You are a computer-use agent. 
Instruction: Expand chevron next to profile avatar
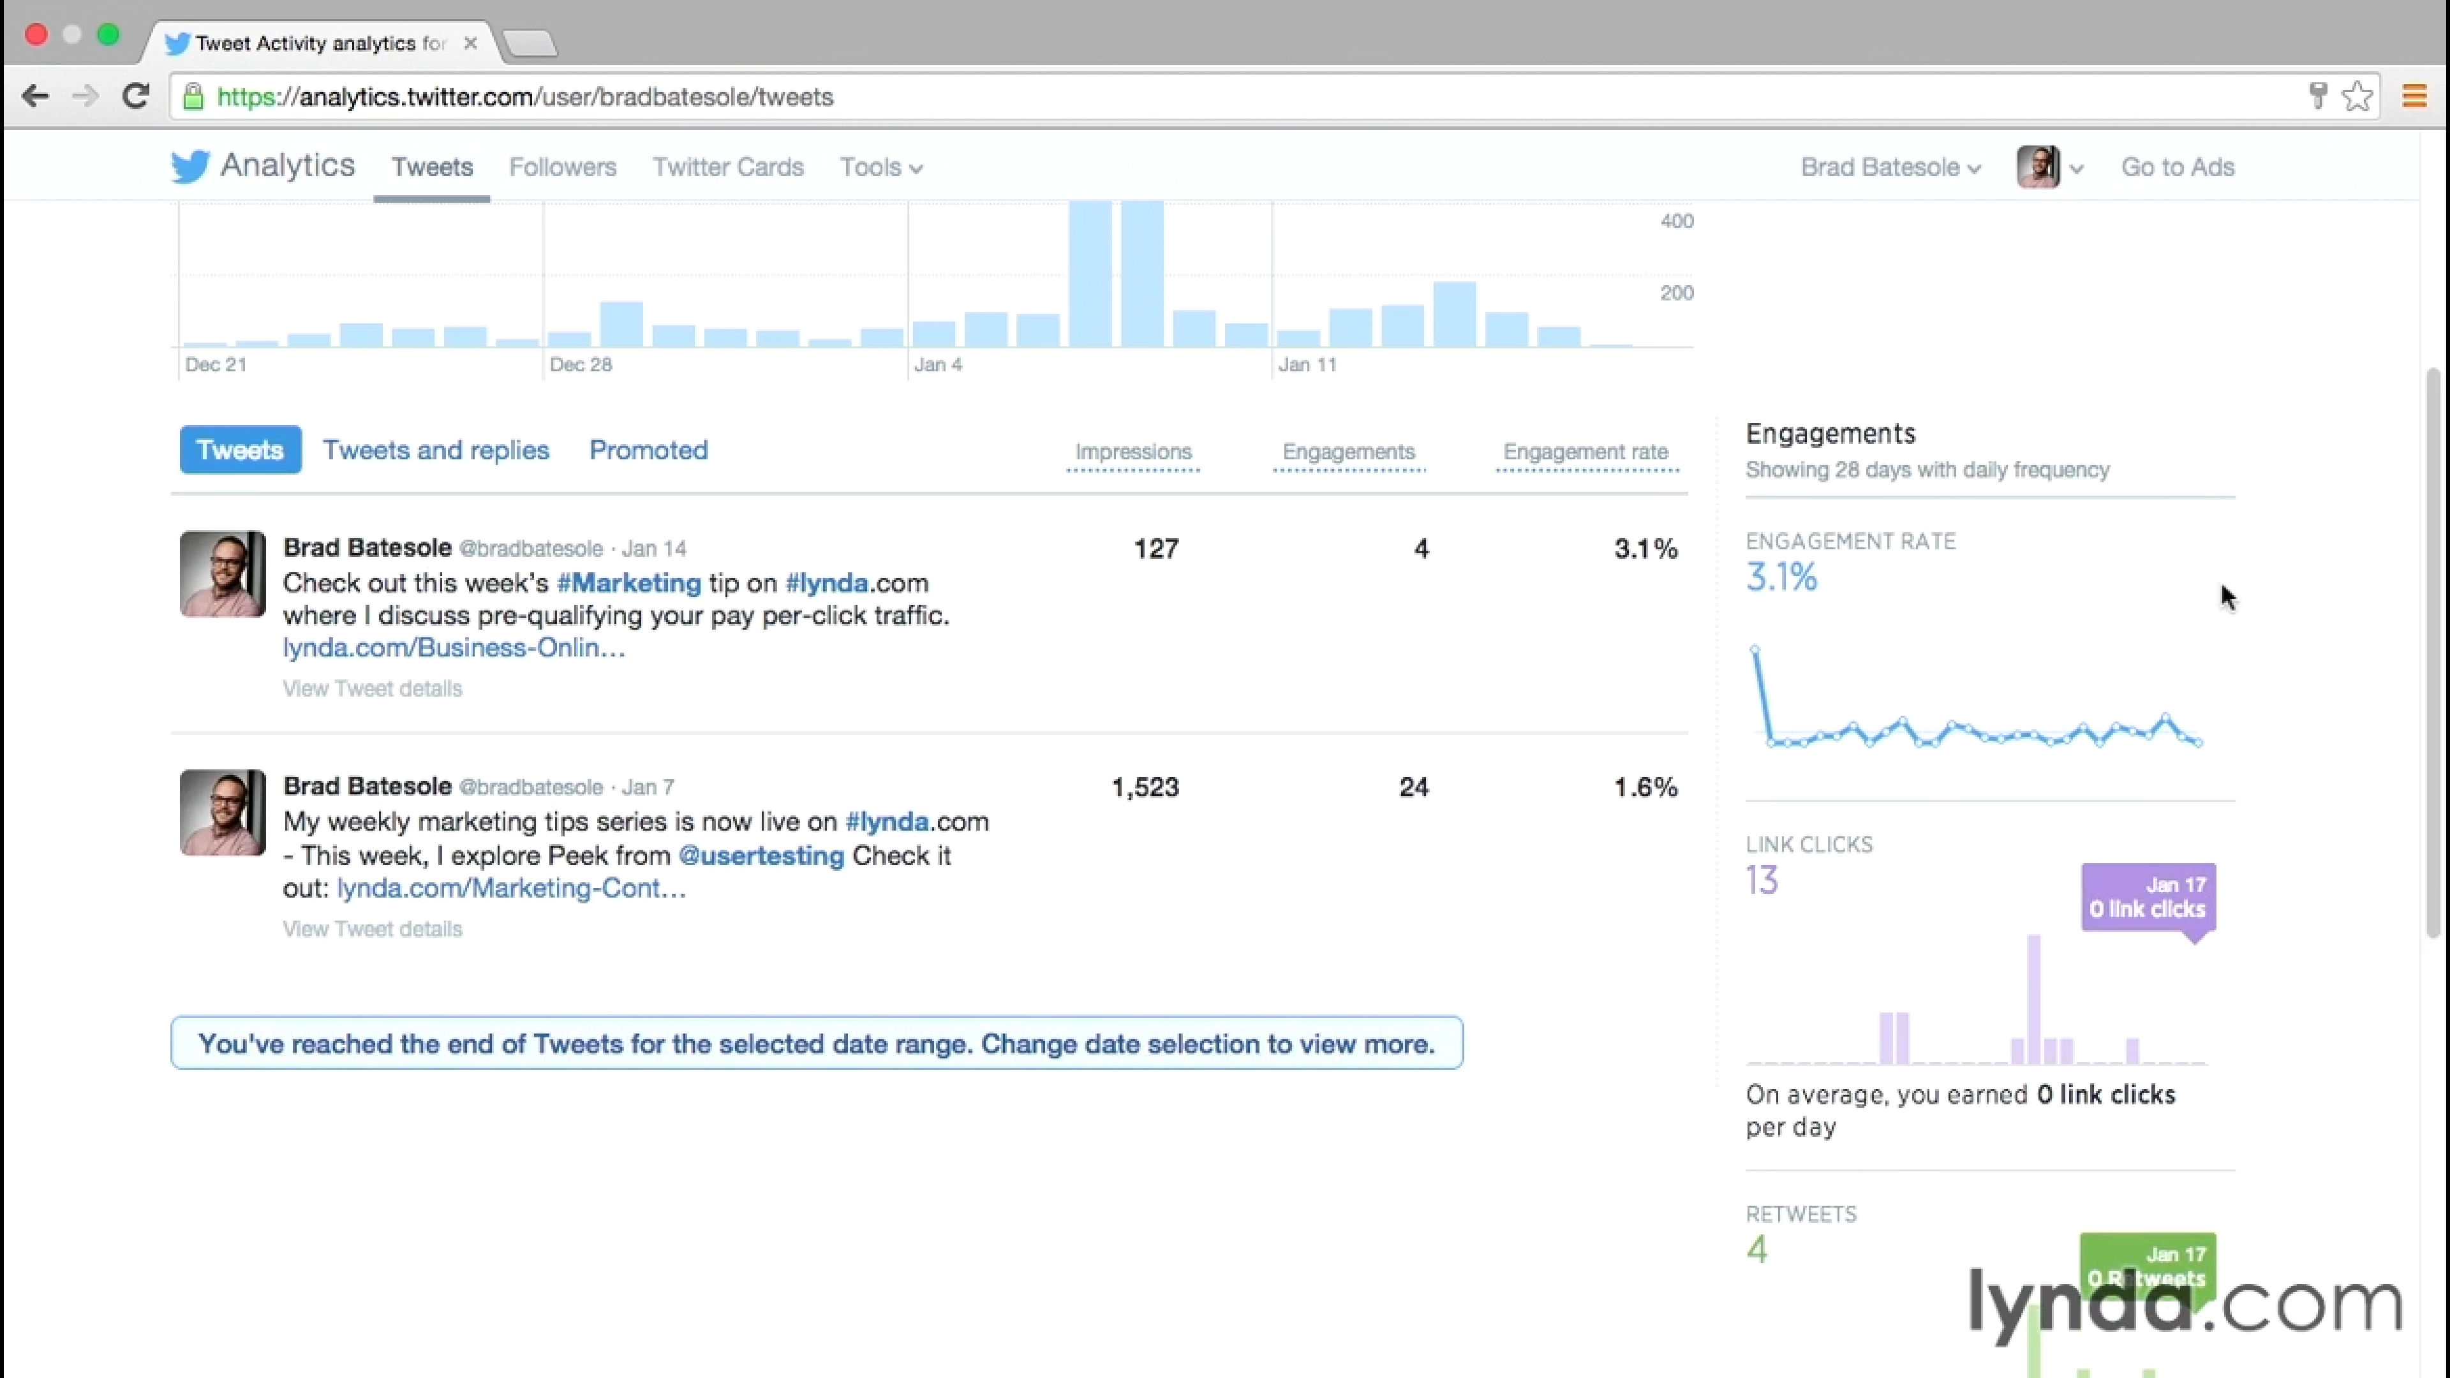pos(2076,169)
